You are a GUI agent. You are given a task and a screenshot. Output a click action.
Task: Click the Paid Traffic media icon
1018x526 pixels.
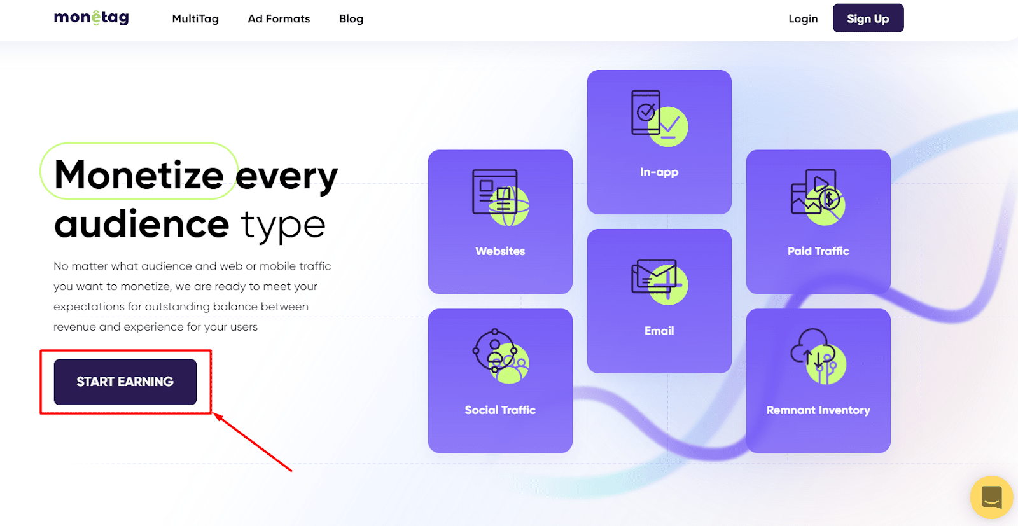point(818,197)
